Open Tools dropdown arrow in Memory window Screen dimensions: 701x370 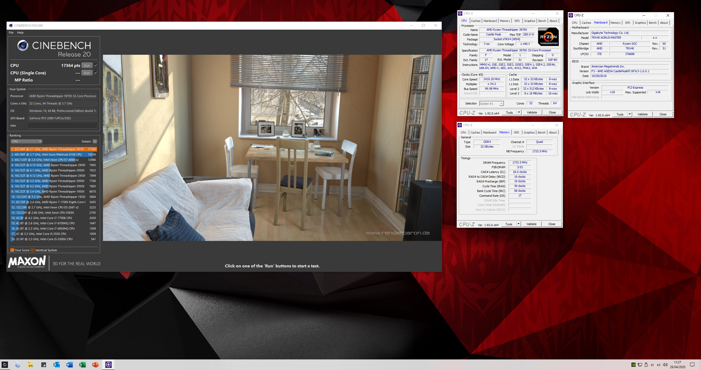(x=518, y=224)
